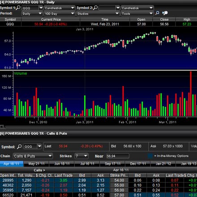Click the 56.00 strike price cell
The width and height of the screenshot is (197, 197).
(x=119, y=190)
